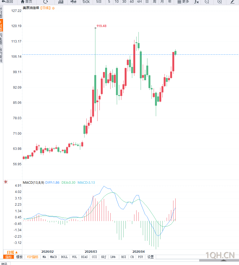Zoom out the chart
This screenshot has width=239, height=265.
point(207,2)
